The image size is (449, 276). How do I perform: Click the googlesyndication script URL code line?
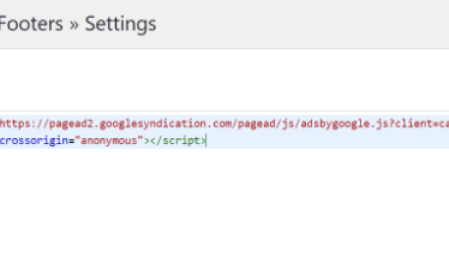coord(224,124)
